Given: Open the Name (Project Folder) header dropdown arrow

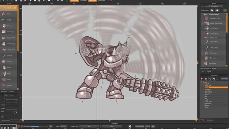Looking at the screenshot, I should (x=225, y=14).
